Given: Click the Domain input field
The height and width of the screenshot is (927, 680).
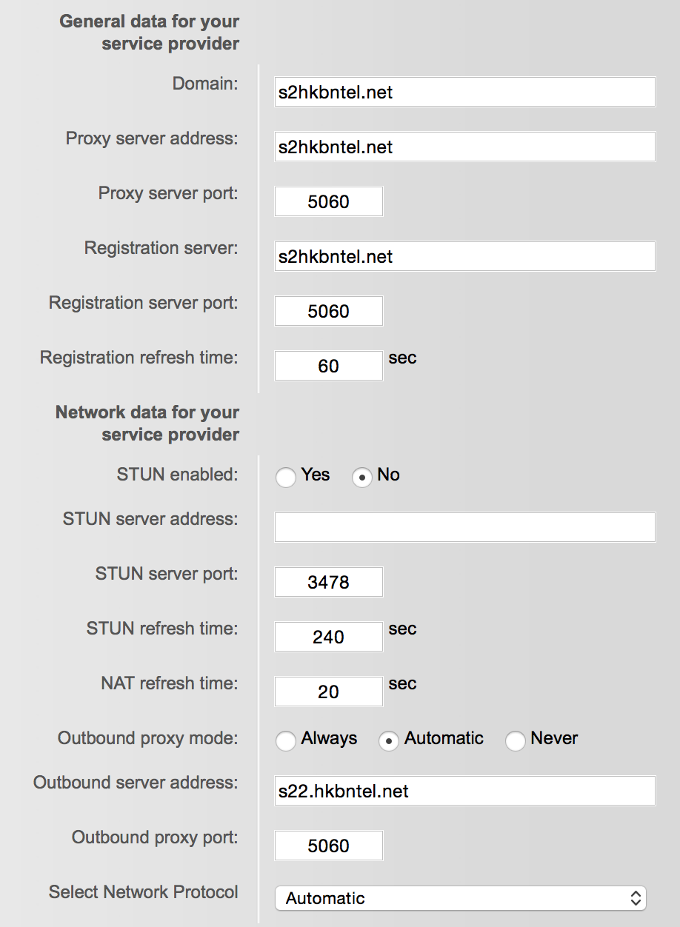Looking at the screenshot, I should click(465, 92).
